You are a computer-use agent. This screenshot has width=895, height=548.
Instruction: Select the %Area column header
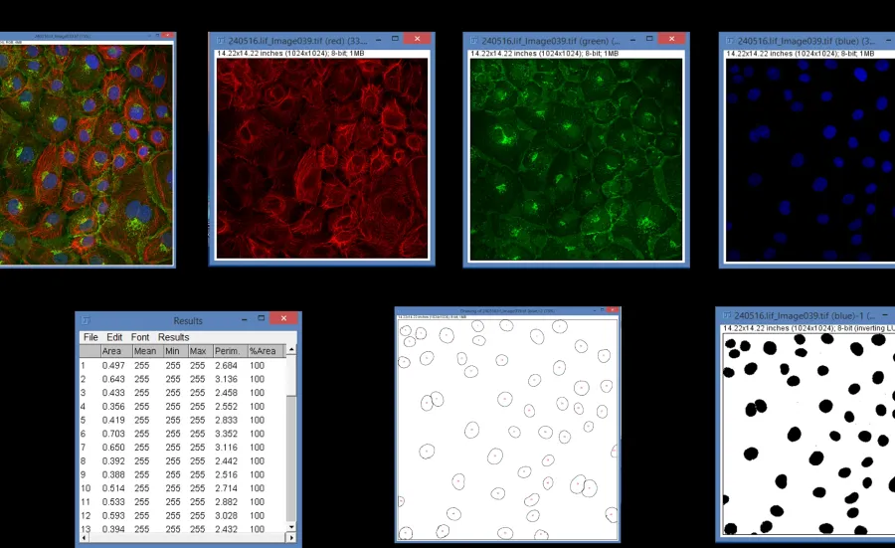(x=264, y=351)
